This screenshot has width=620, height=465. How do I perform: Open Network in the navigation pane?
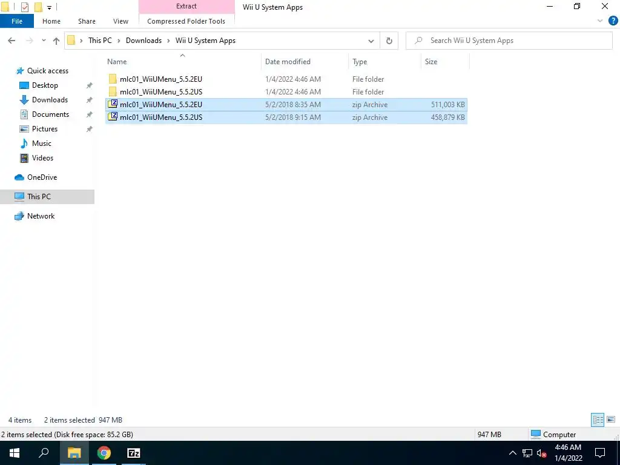[41, 216]
